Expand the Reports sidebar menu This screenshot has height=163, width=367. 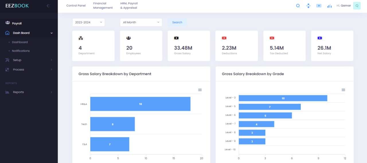click(x=29, y=92)
